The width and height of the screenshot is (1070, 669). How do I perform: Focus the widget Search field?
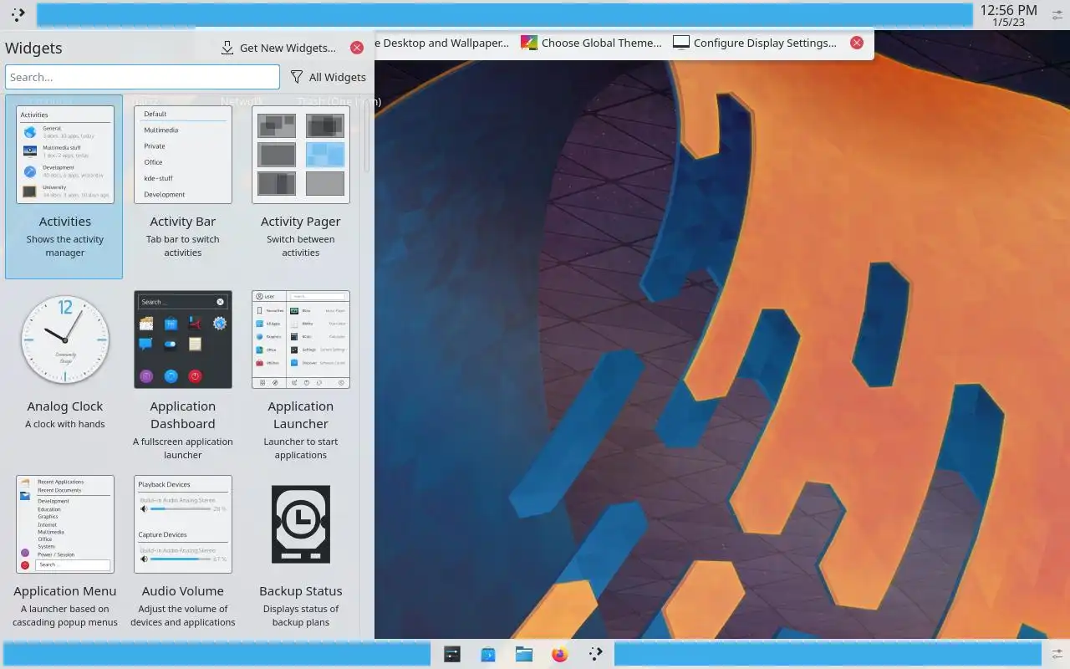tap(142, 77)
